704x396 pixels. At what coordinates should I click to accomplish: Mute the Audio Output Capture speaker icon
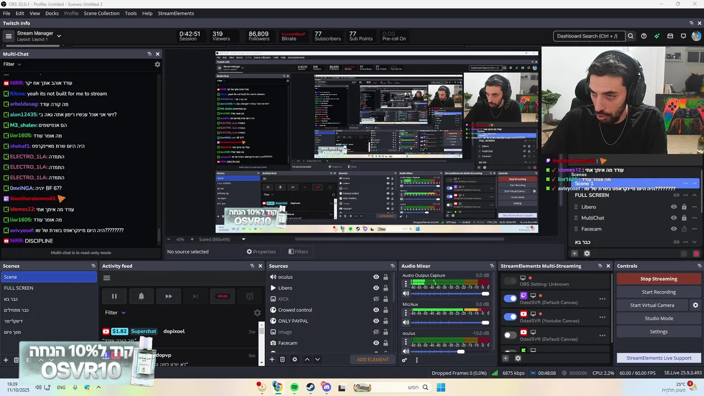(x=406, y=294)
